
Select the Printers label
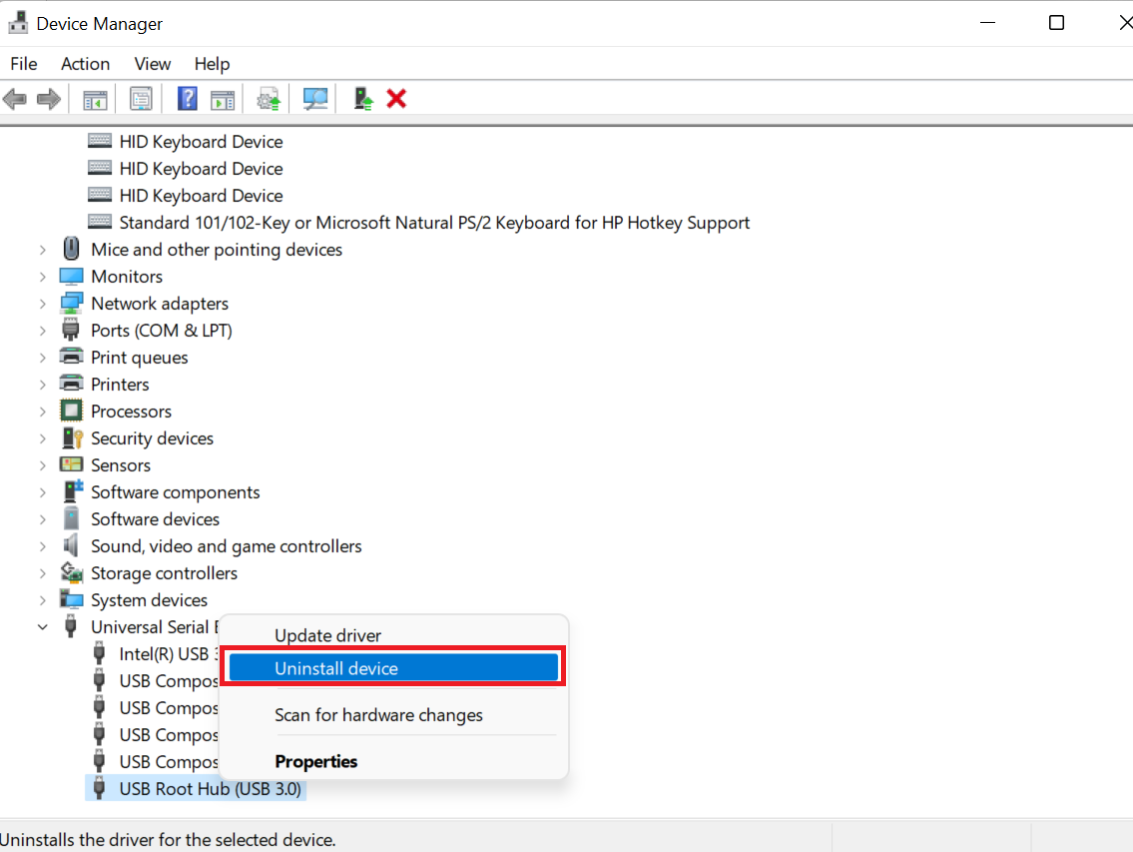click(120, 385)
